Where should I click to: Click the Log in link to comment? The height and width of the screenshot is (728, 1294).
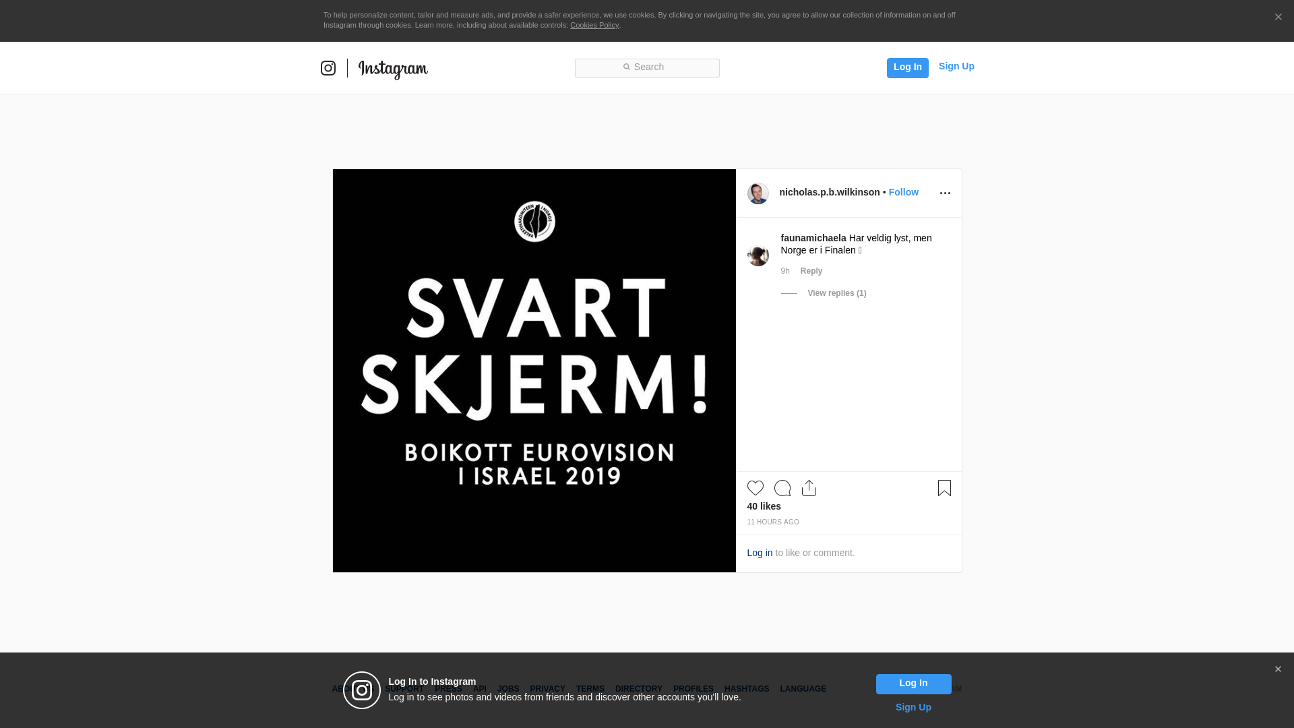(760, 553)
